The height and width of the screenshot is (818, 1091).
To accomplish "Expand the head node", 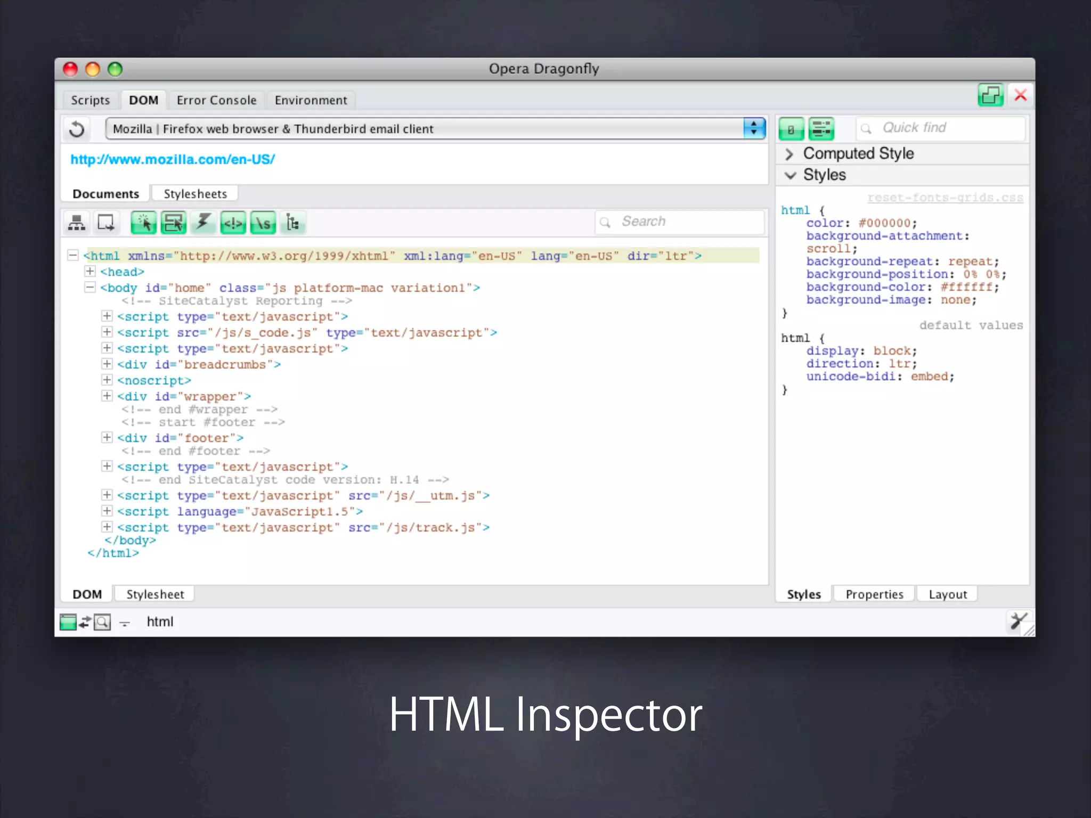I will pos(90,271).
